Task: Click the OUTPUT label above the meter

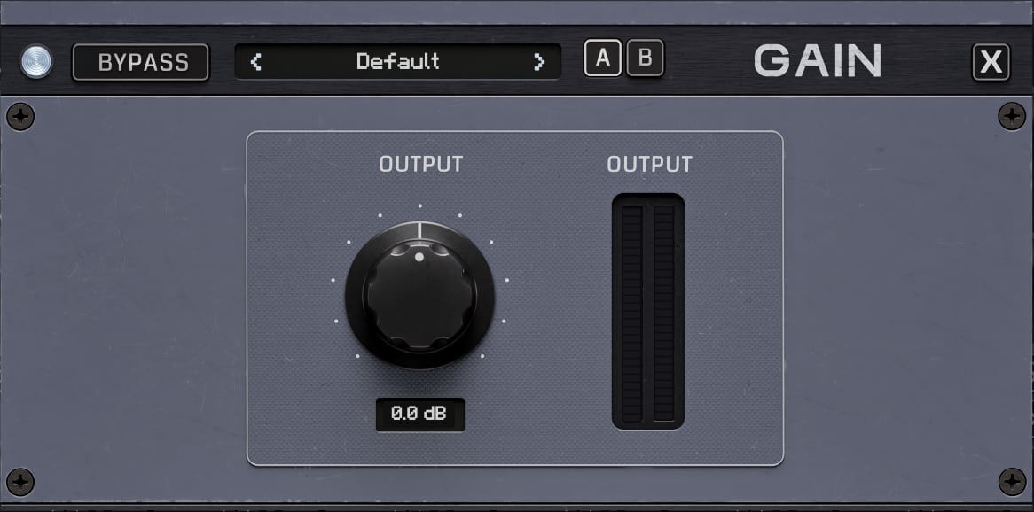Action: pyautogui.click(x=649, y=164)
